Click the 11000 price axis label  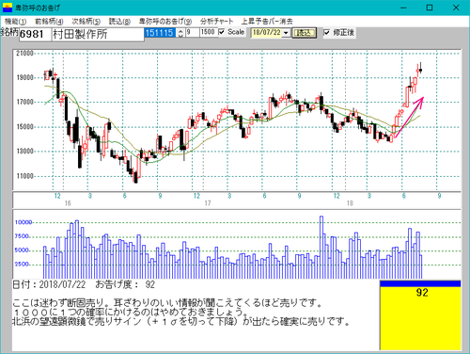(x=24, y=176)
